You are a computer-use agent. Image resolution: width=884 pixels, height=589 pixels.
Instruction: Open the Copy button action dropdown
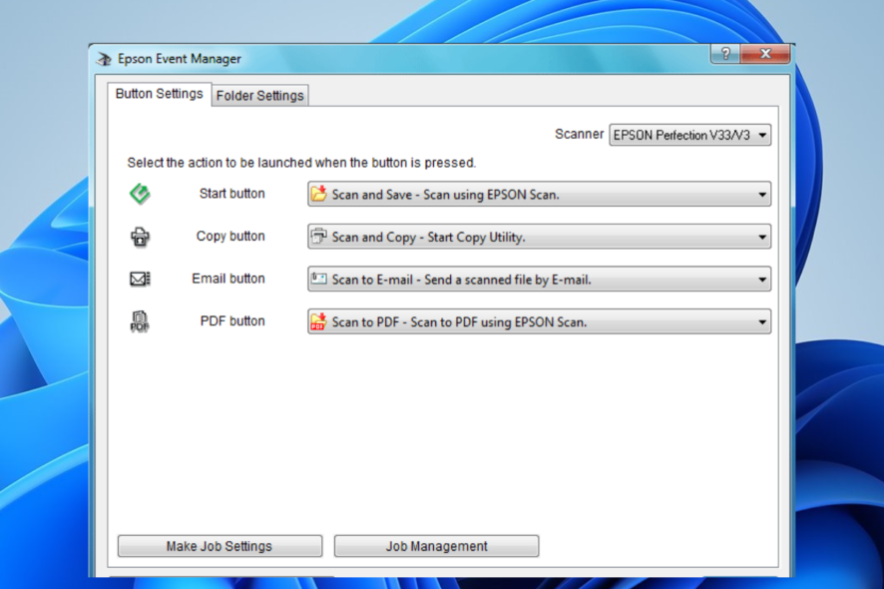[539, 237]
